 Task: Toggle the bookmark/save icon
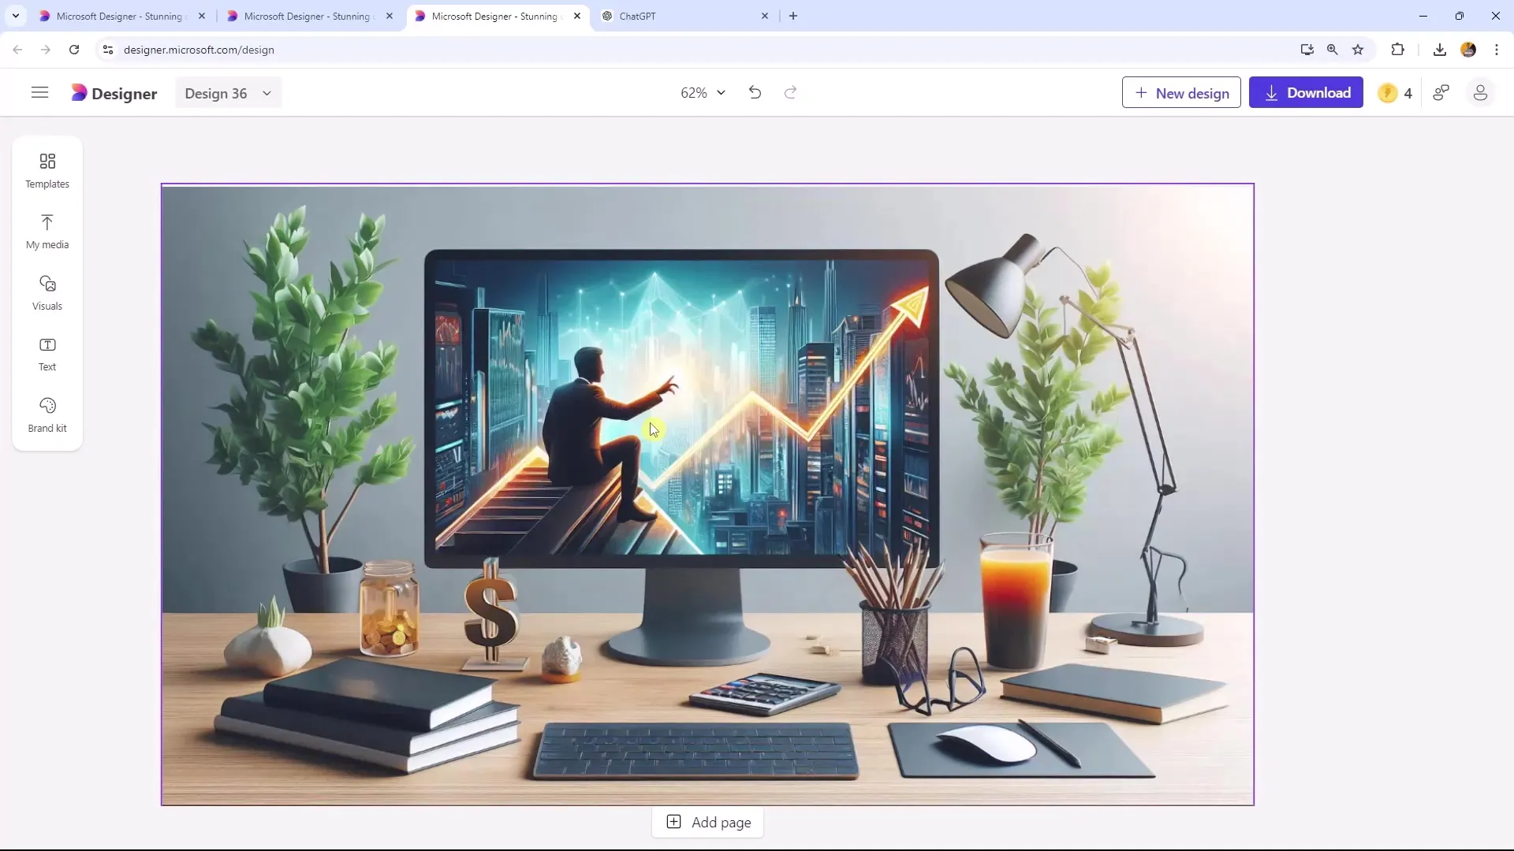(x=1358, y=49)
